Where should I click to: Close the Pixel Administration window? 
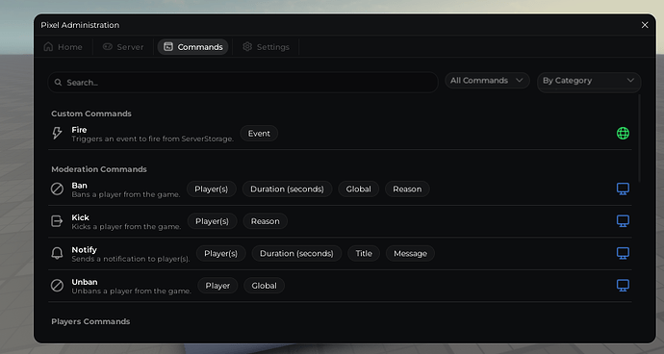pos(645,25)
